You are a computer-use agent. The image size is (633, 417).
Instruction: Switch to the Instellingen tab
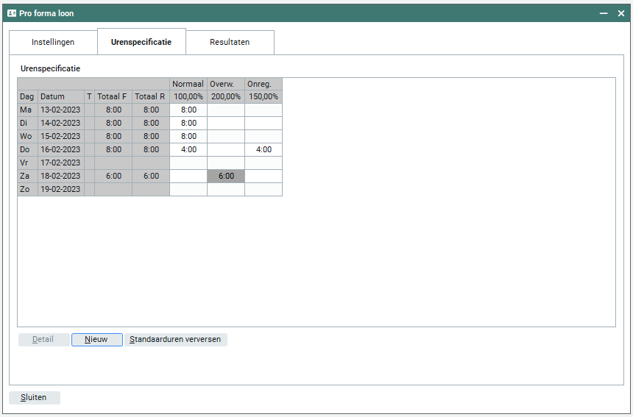click(x=53, y=42)
